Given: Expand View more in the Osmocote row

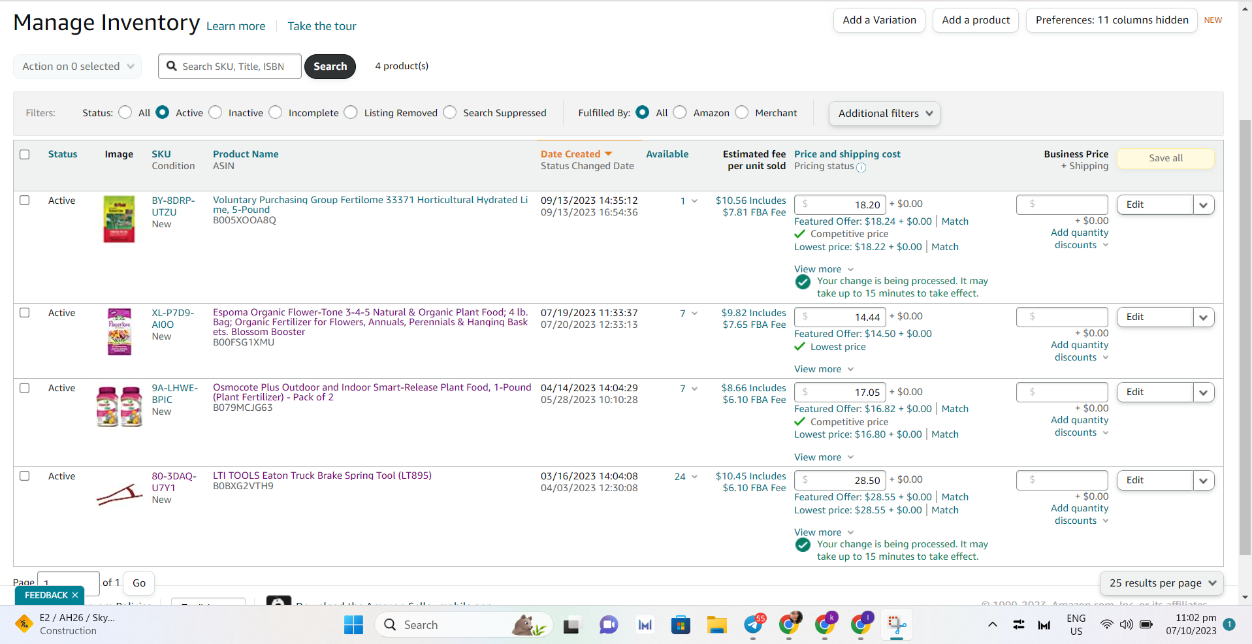Looking at the screenshot, I should [x=824, y=457].
